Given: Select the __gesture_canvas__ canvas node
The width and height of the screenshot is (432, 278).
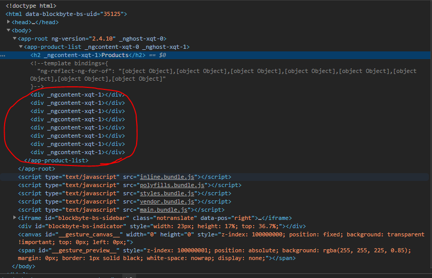Looking at the screenshot, I should pos(221,238).
